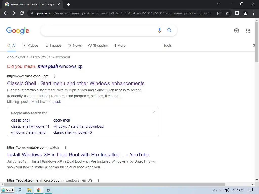
Task: Click the blue search magnifier button
Action: (169, 30)
